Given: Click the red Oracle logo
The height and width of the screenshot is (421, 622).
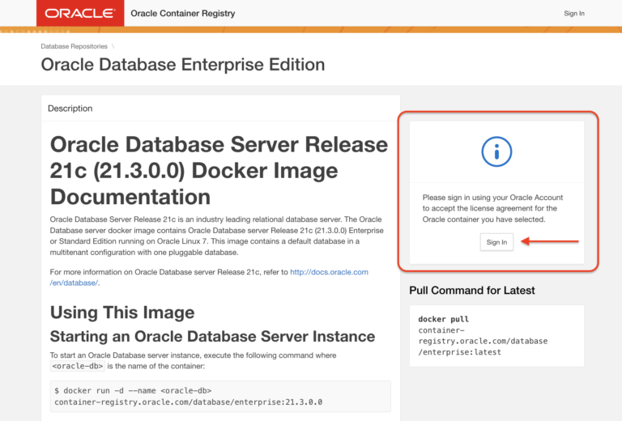Looking at the screenshot, I should 79,14.
